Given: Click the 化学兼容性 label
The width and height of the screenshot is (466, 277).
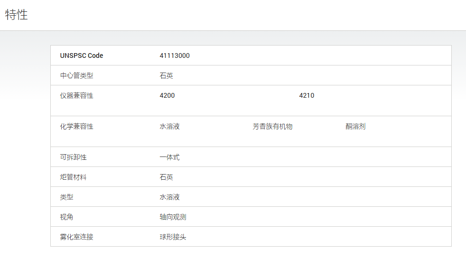Looking at the screenshot, I should click(77, 126).
